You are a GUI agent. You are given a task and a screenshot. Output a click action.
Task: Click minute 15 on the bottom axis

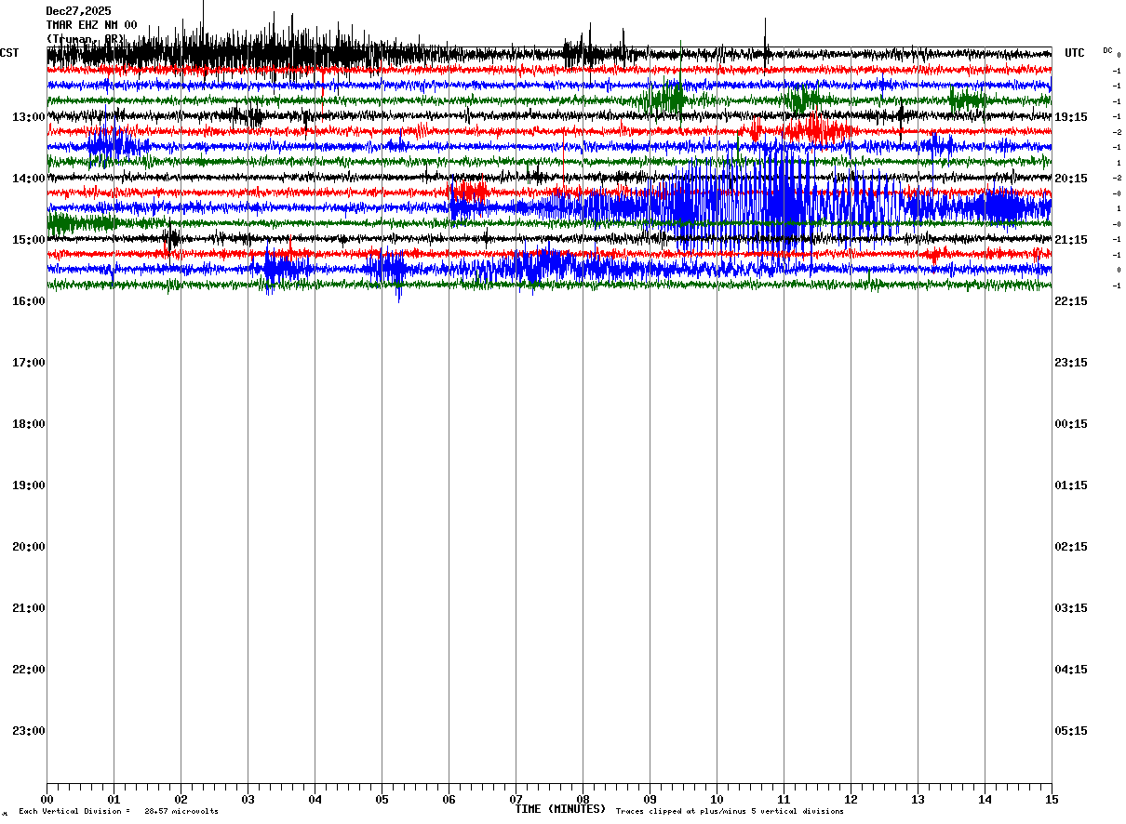pos(1052,799)
